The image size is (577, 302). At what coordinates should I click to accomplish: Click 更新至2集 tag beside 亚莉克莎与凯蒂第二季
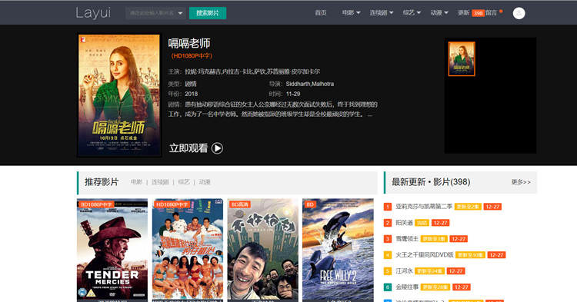point(468,207)
